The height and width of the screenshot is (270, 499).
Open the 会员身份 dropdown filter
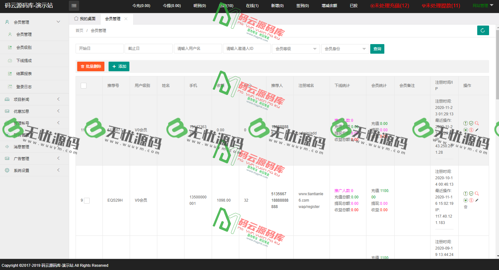click(345, 49)
